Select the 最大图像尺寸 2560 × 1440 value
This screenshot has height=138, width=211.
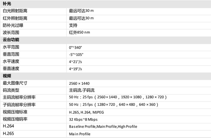click(x=79, y=83)
